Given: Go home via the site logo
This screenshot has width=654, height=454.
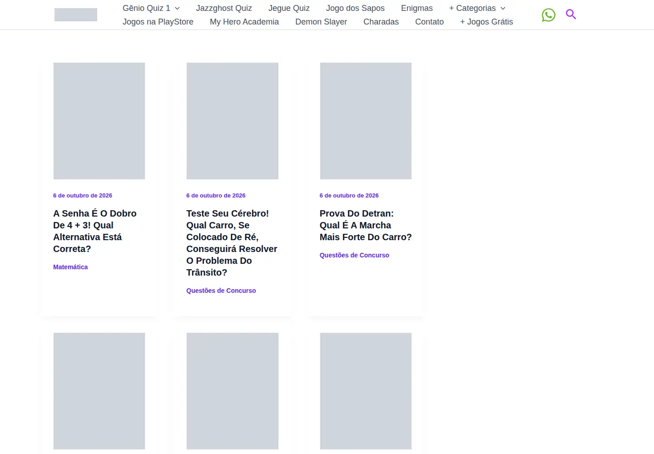Looking at the screenshot, I should 76,15.
